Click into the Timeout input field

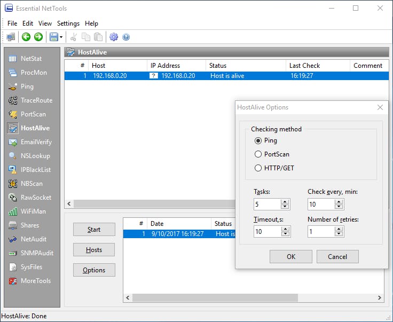click(x=267, y=232)
